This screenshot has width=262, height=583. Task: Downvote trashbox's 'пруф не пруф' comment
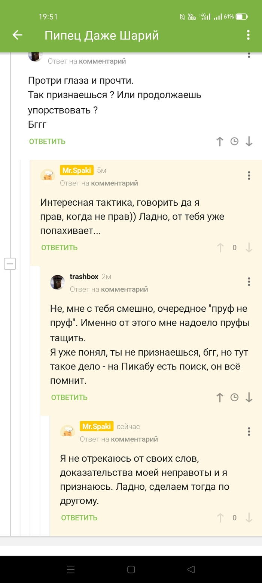[x=249, y=398]
